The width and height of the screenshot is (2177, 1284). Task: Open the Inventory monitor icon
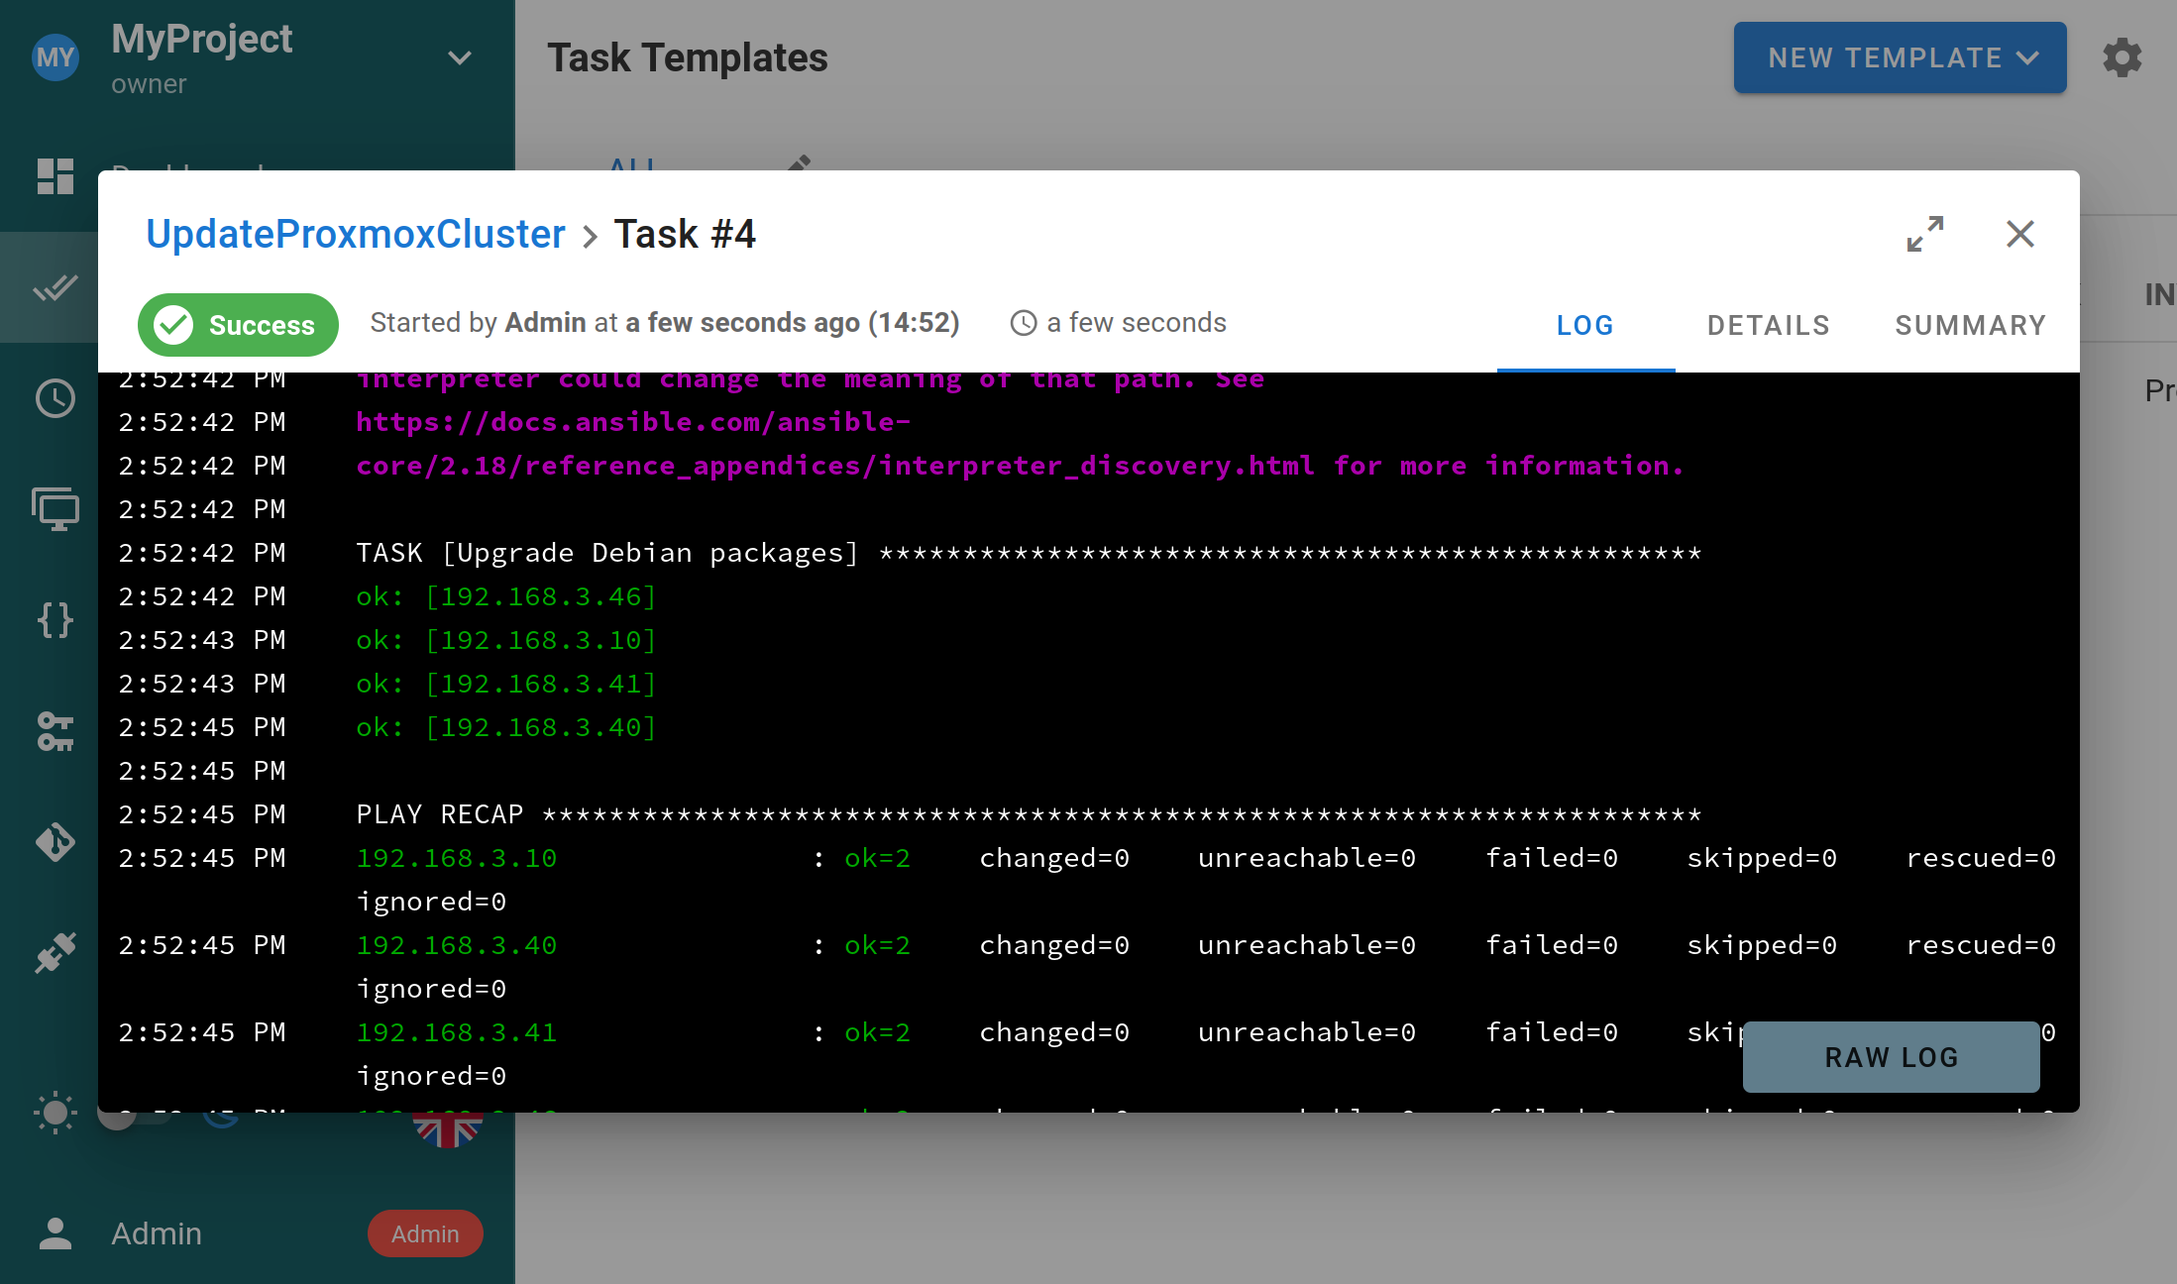[55, 509]
